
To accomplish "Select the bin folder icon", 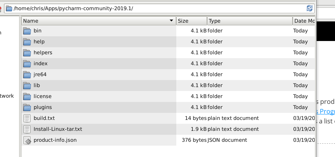I will (27, 31).
